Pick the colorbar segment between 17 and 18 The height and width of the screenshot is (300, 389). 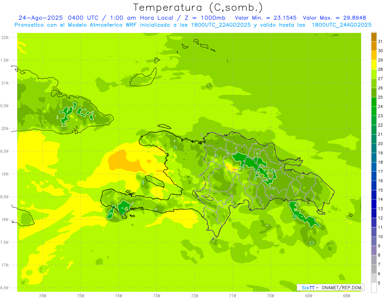tap(374, 167)
